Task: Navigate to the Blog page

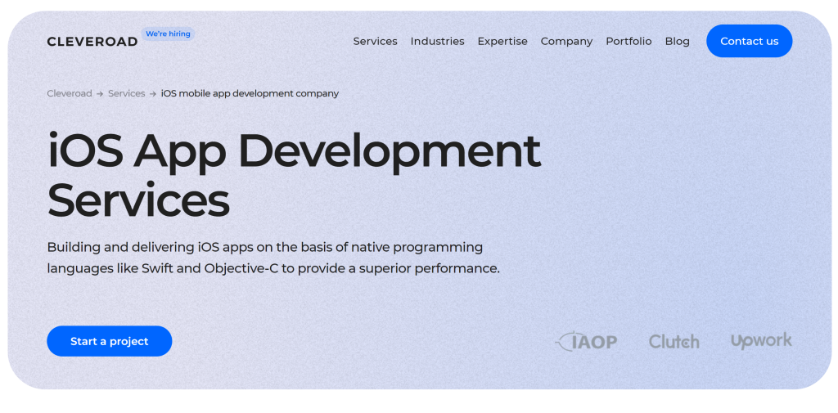Action: pyautogui.click(x=677, y=41)
